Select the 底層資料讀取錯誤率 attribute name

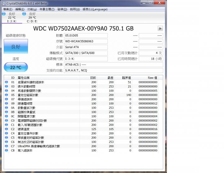31,82
